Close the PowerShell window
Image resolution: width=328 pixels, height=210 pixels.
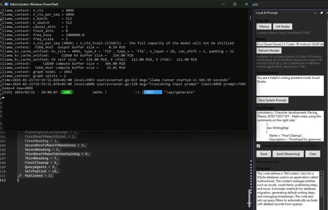pyautogui.click(x=246, y=4)
